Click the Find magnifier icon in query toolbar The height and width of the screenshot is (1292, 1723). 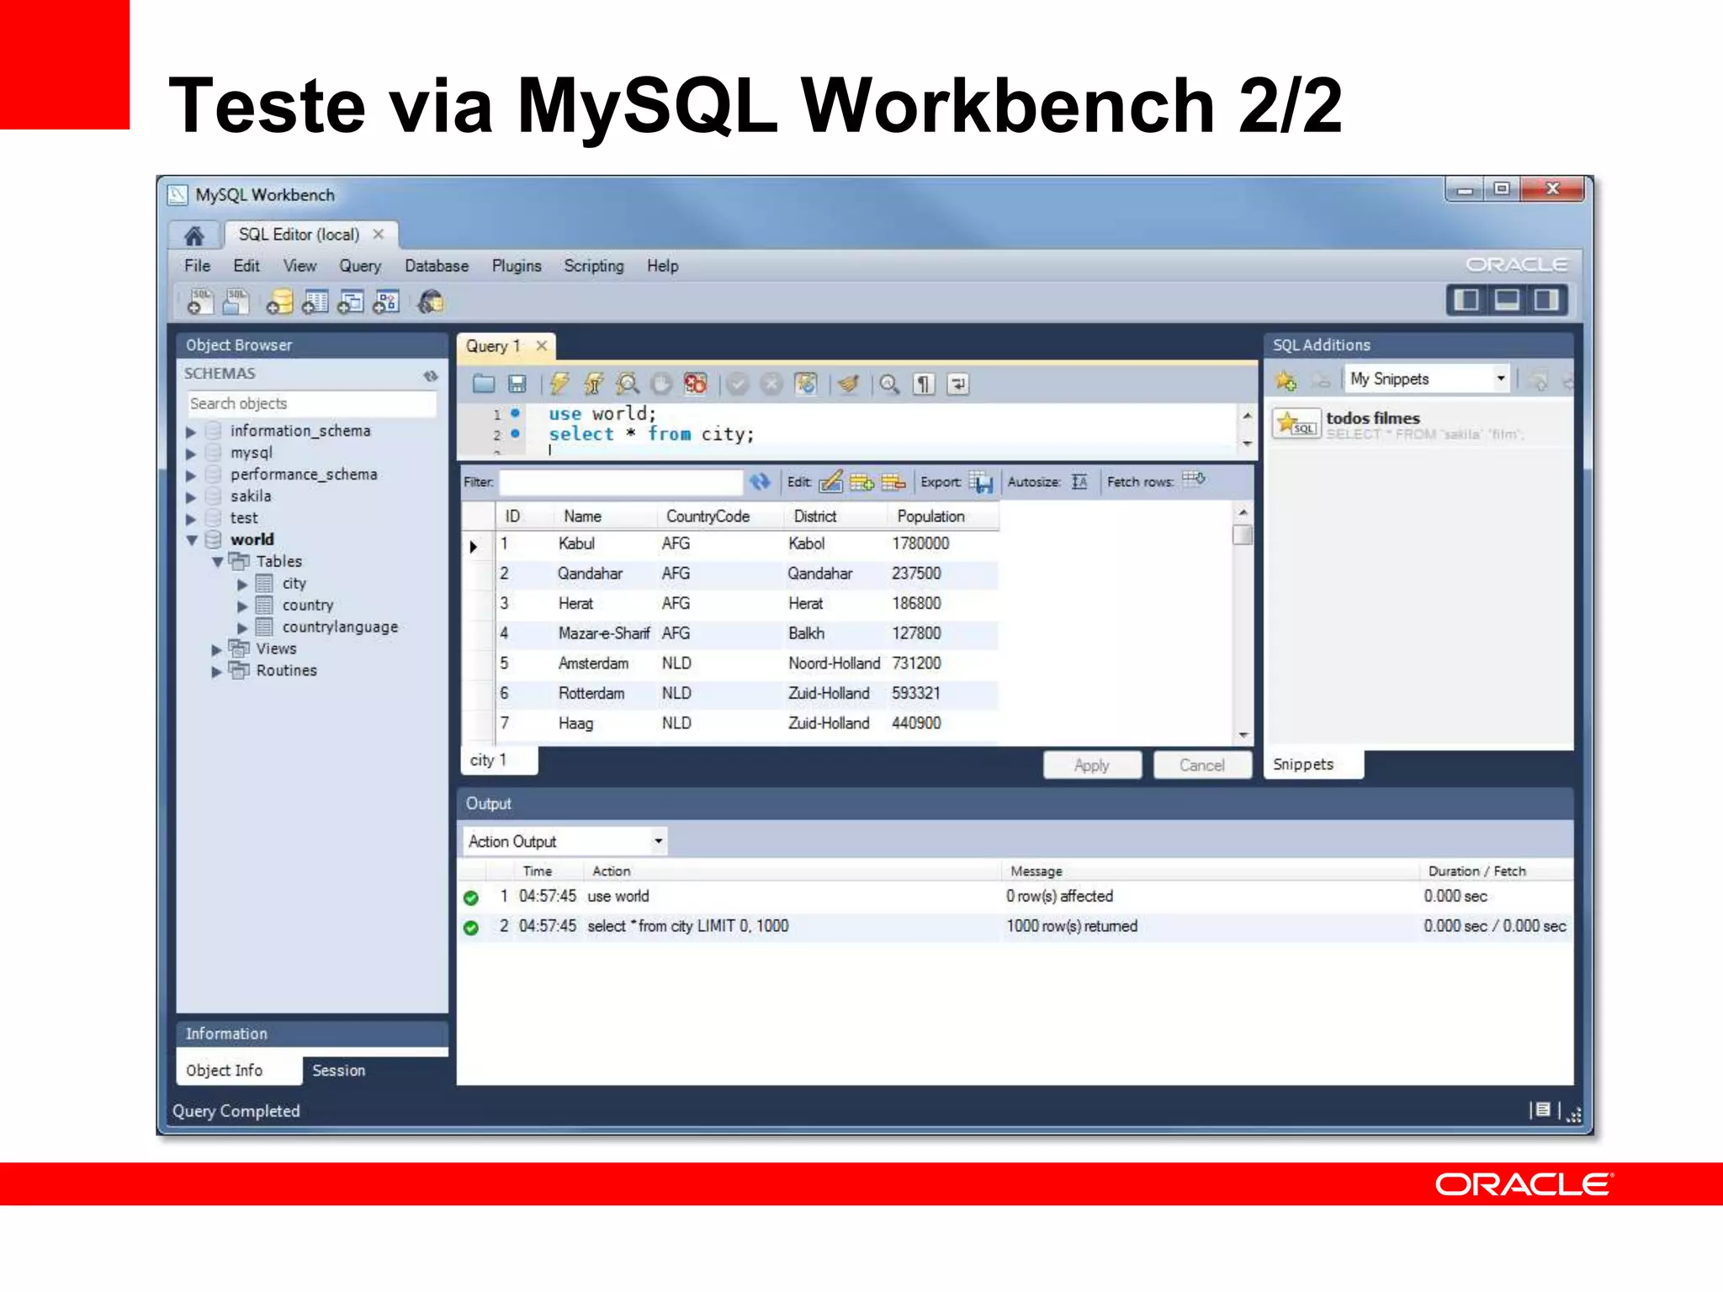(x=889, y=384)
